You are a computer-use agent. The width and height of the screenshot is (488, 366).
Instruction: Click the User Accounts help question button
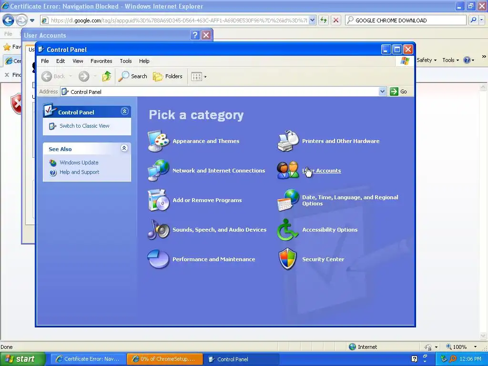(195, 35)
